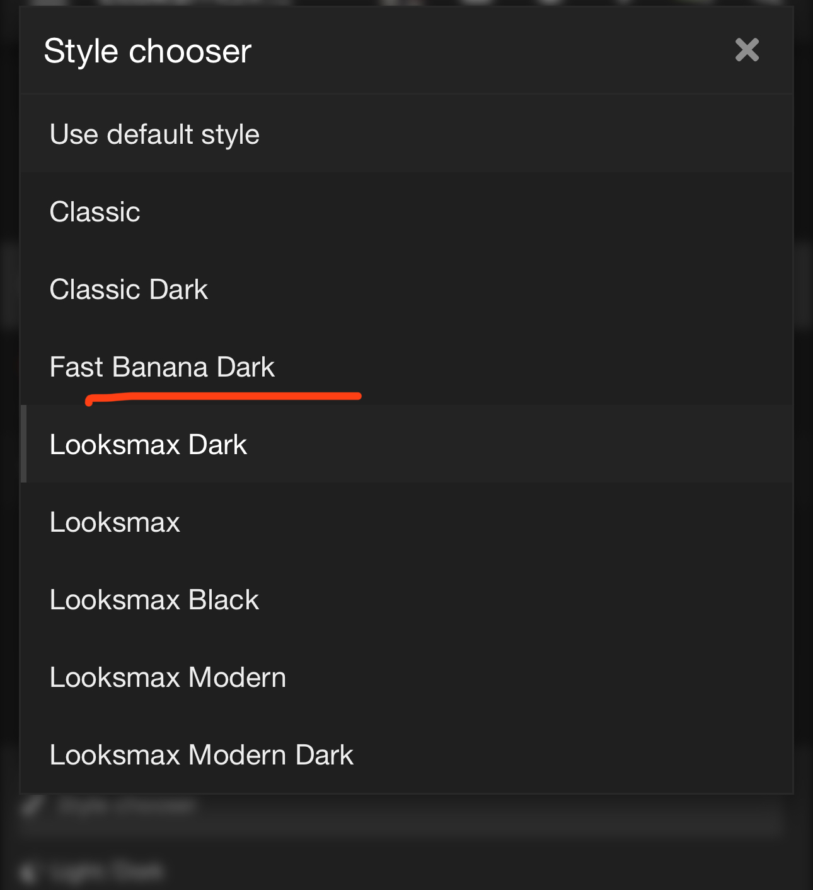
Task: Click the gray selection bar beside Looksmax Dark
Action: pos(23,444)
